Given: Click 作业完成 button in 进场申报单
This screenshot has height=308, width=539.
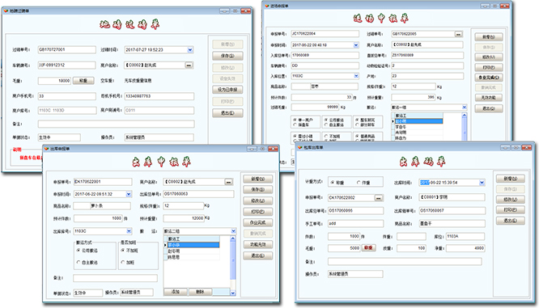Looking at the screenshot, I should [x=489, y=78].
